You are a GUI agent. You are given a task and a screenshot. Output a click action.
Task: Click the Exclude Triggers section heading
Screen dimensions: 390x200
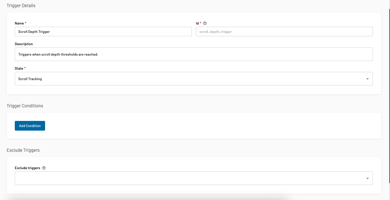pyautogui.click(x=23, y=150)
